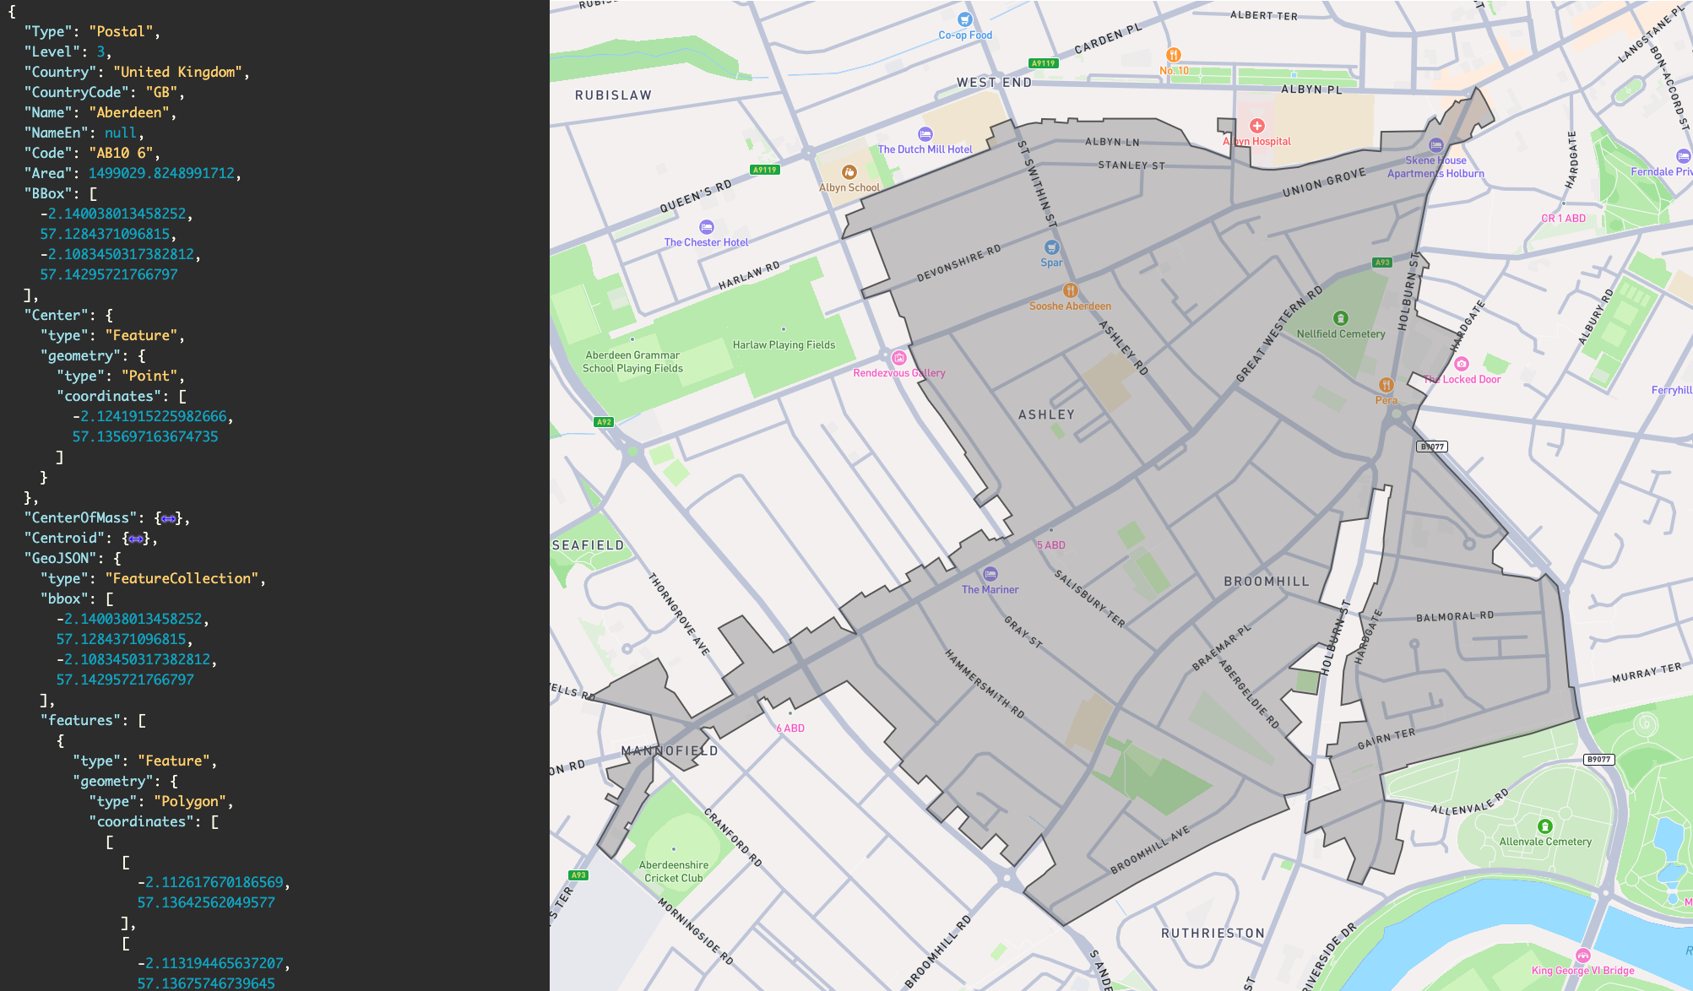1693x991 pixels.
Task: Select The Dutch Mill Hotel bed icon
Action: coord(925,134)
